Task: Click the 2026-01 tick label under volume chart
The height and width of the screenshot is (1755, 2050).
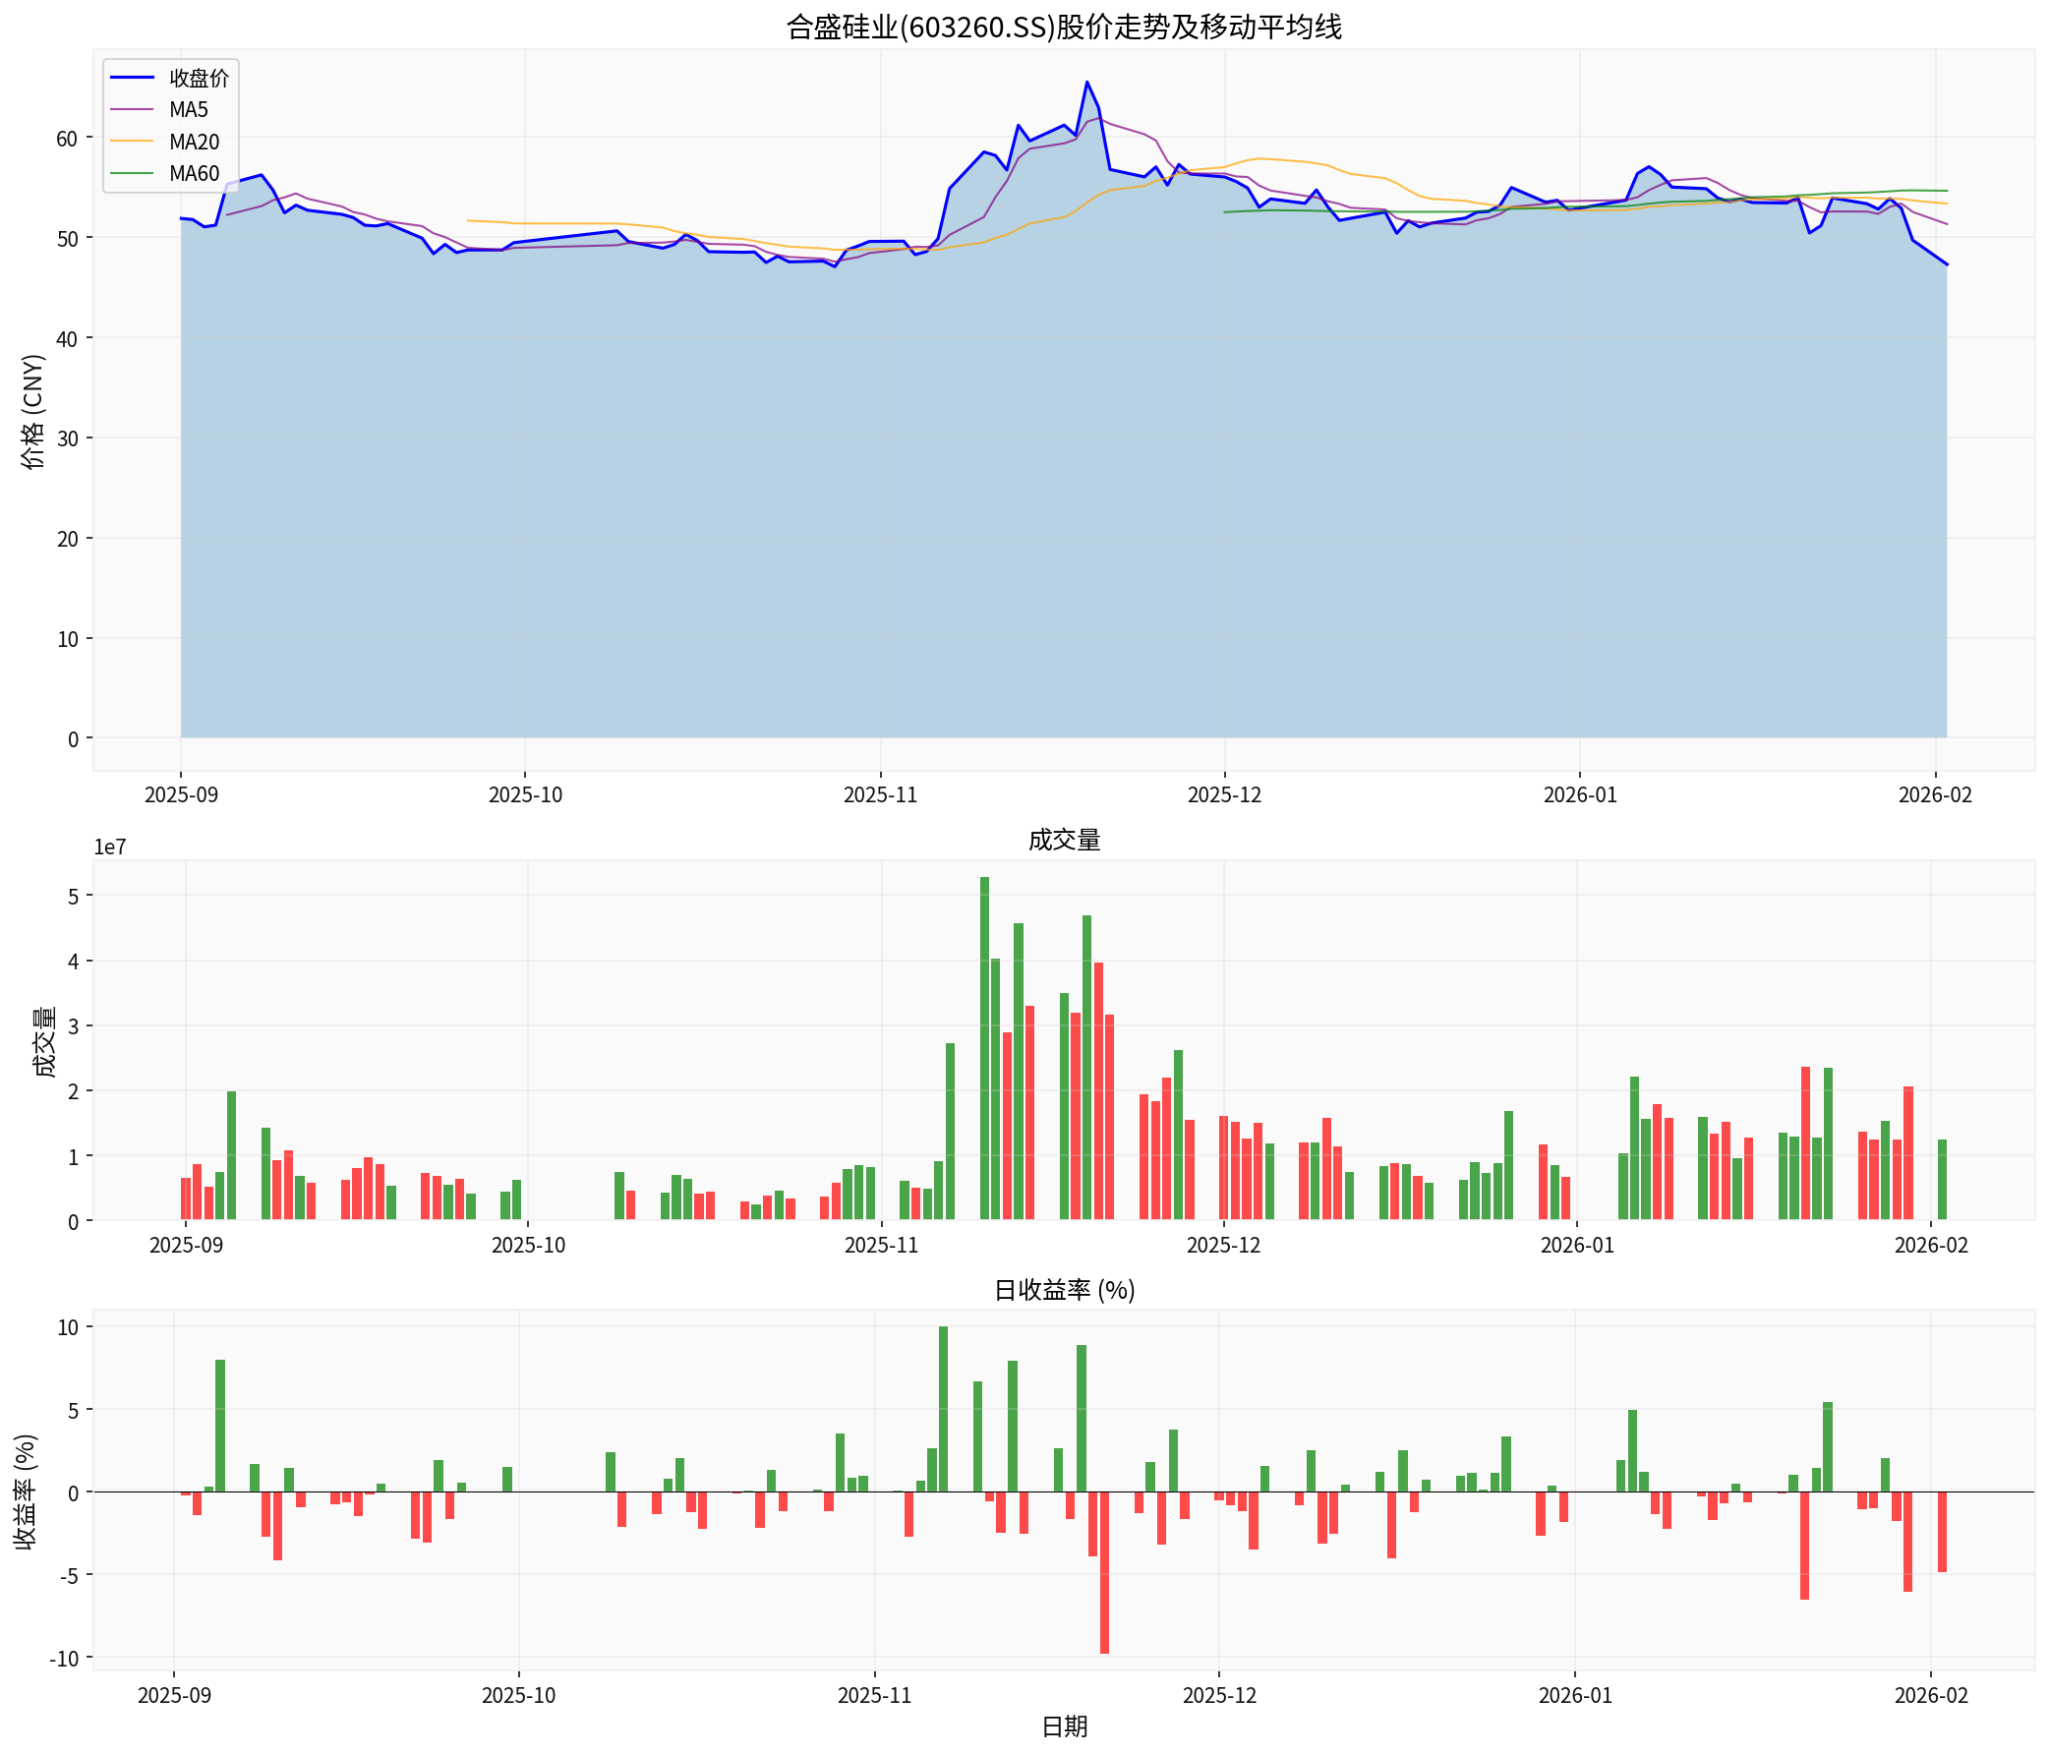Action: coord(1577,1246)
